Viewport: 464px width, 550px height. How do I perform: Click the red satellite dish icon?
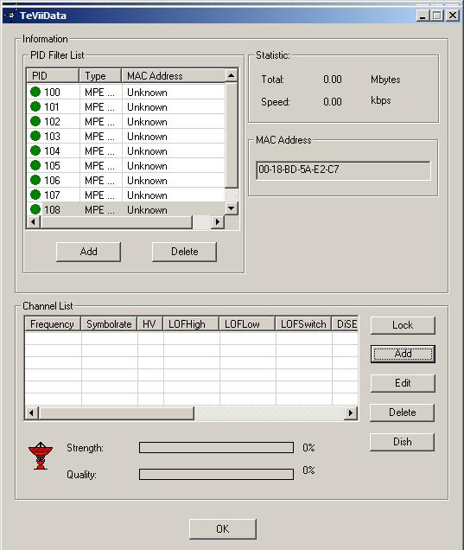coord(41,455)
